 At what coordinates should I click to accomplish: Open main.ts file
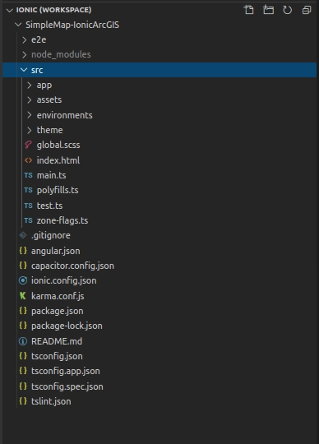pos(51,175)
